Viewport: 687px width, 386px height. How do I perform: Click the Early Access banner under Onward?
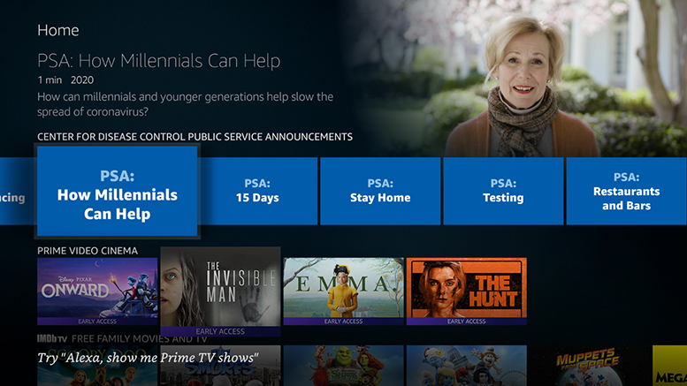click(97, 322)
